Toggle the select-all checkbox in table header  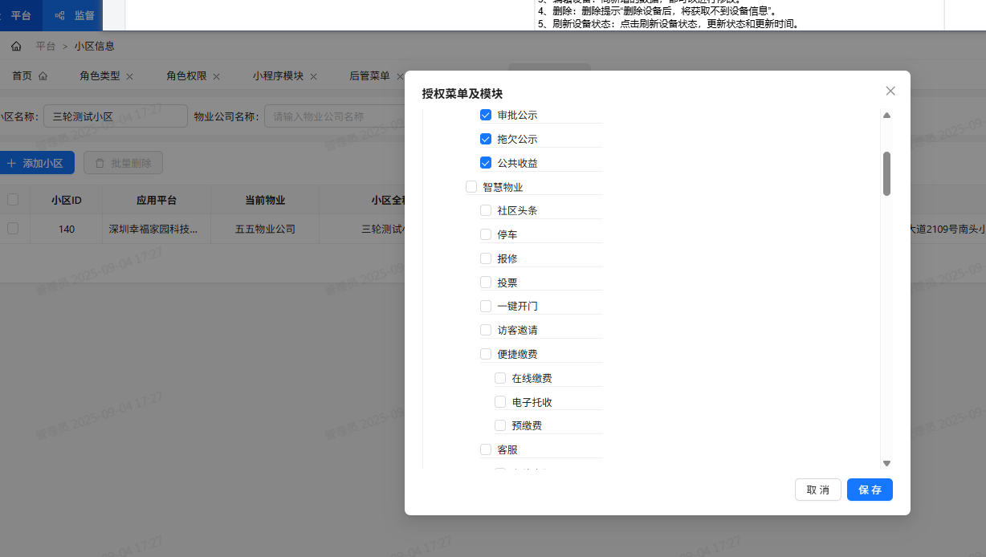point(13,200)
